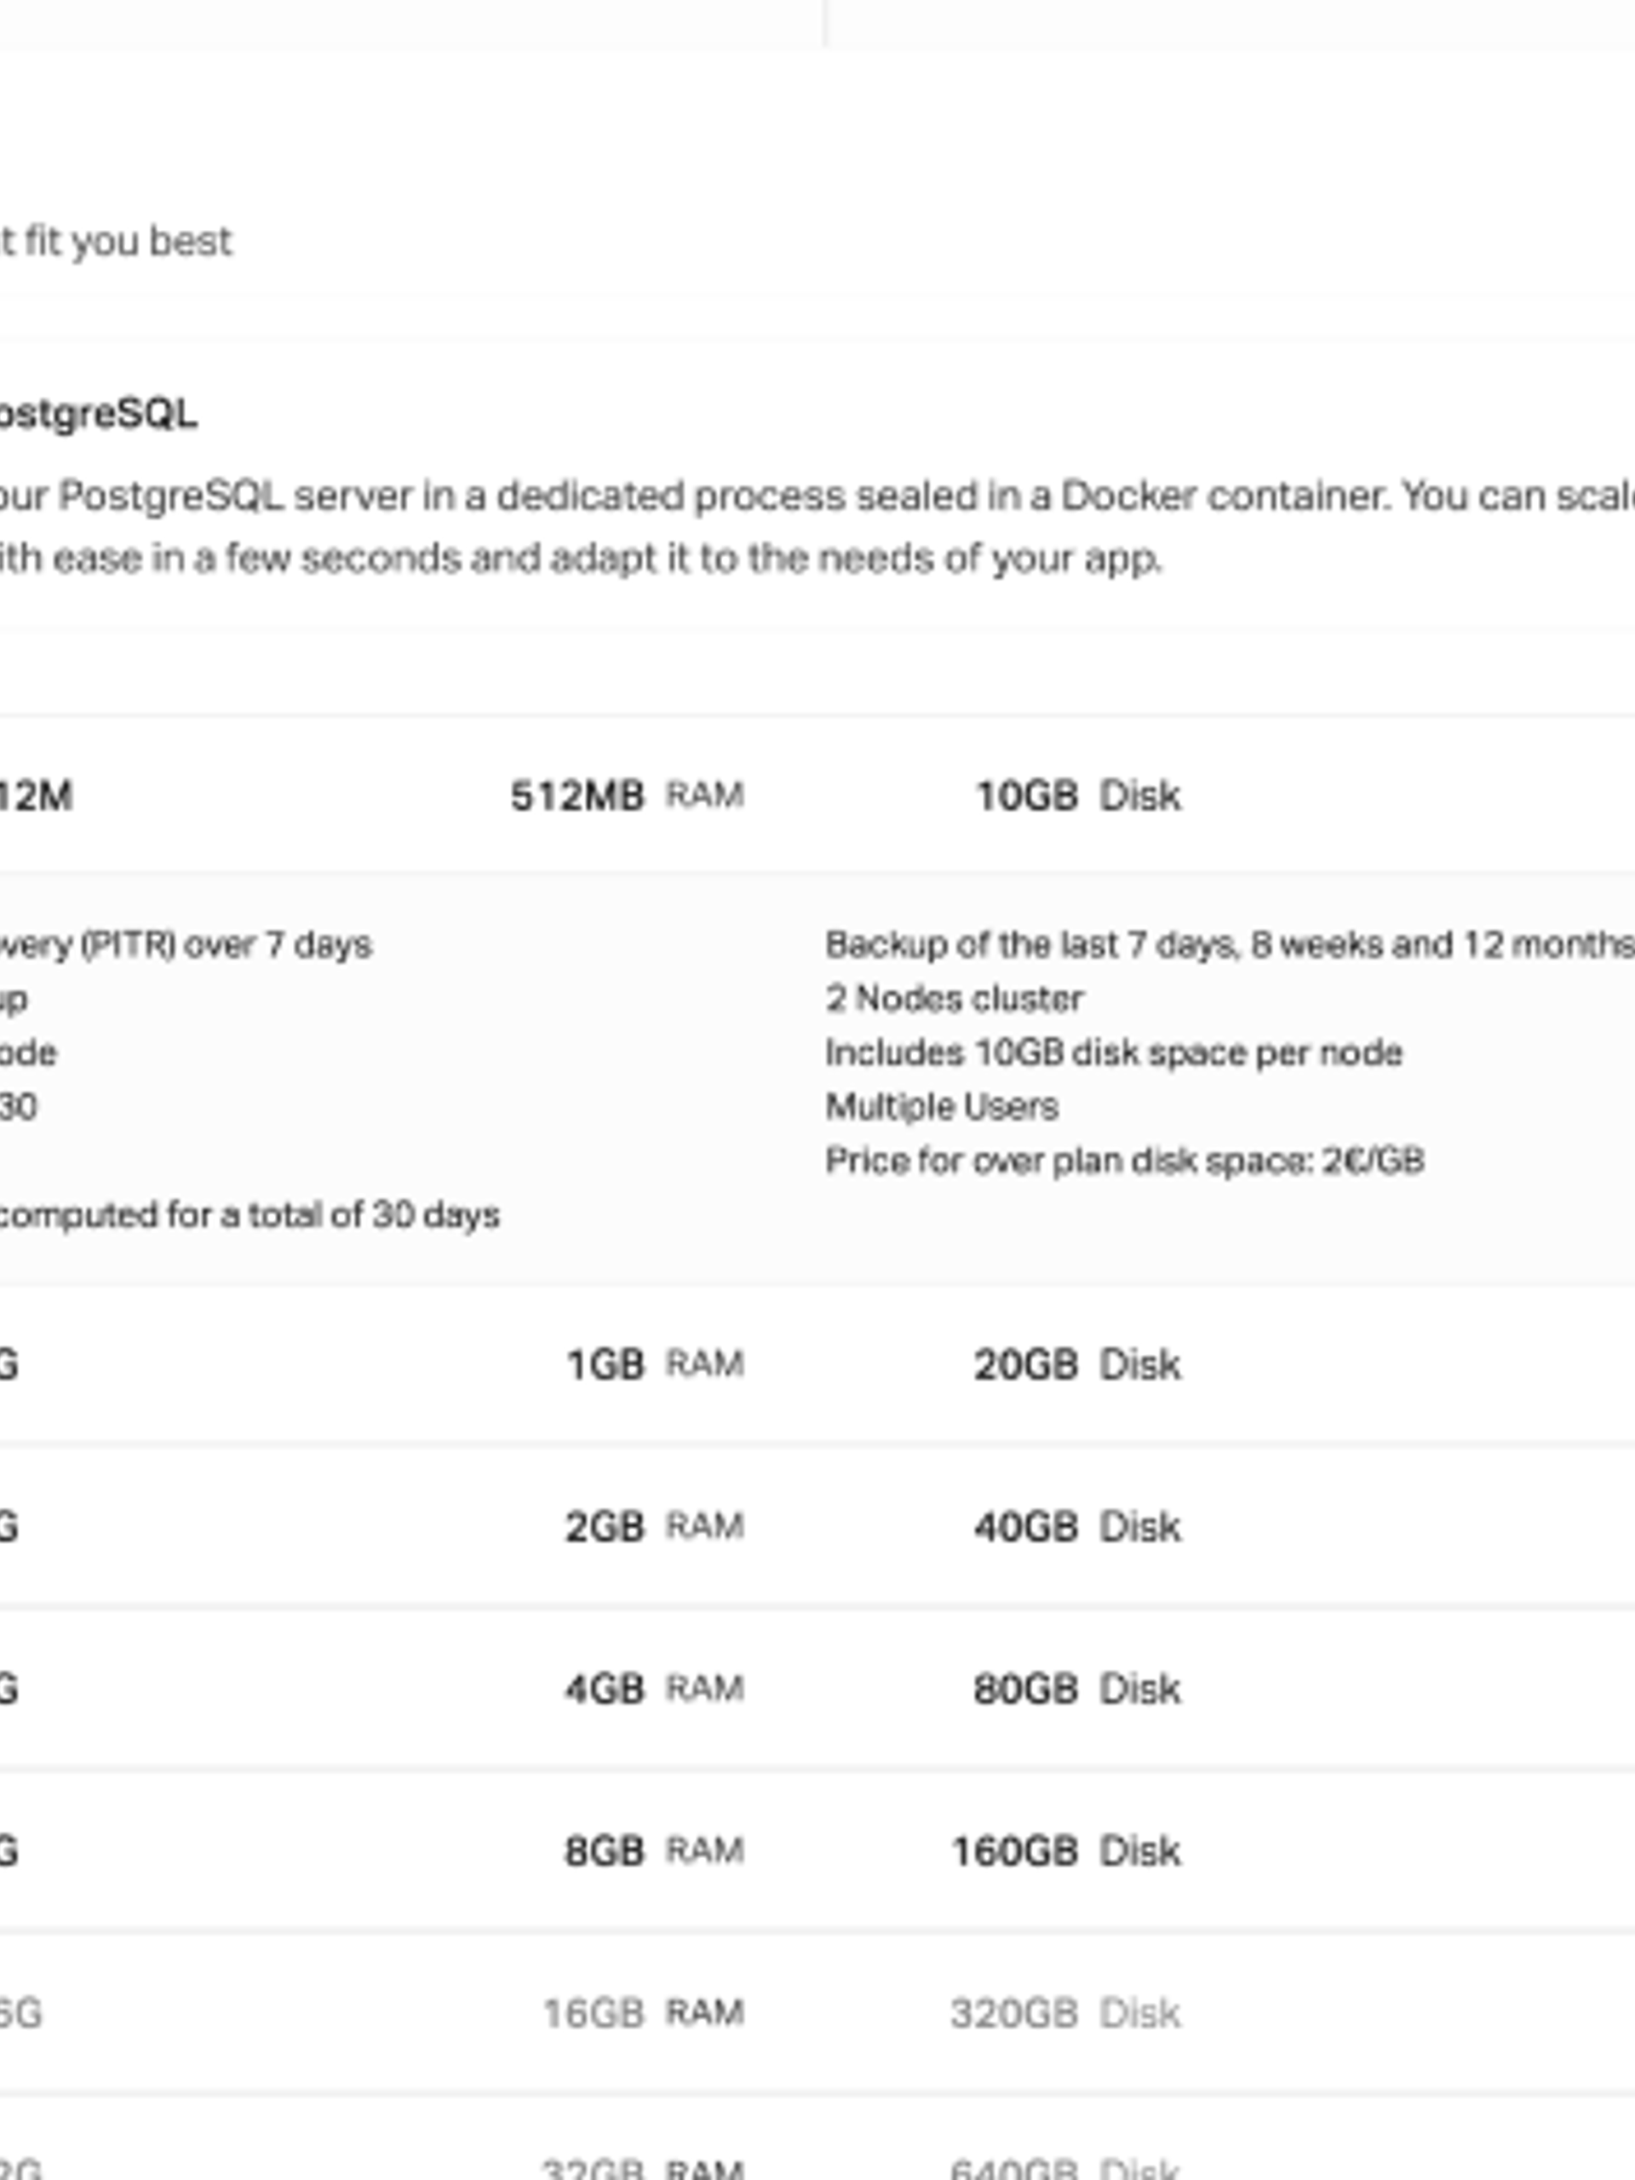This screenshot has height=2180, width=1635.
Task: Click the PostgreSQL heading
Action: 98,415
